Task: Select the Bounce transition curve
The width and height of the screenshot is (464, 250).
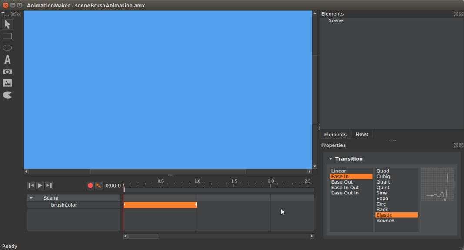Action: 385,220
